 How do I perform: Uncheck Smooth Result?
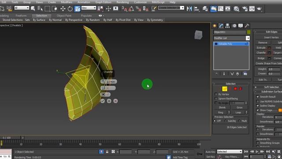(x=257, y=97)
